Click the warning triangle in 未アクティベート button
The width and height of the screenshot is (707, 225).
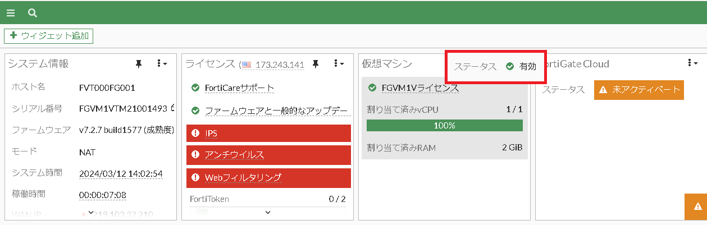click(x=603, y=89)
